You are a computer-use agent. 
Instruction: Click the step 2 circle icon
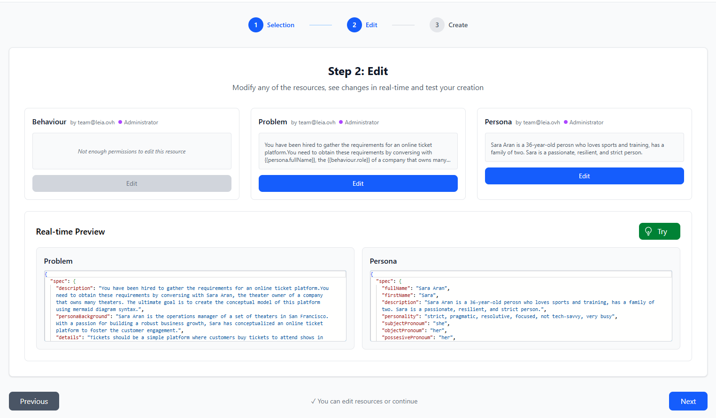click(x=354, y=25)
